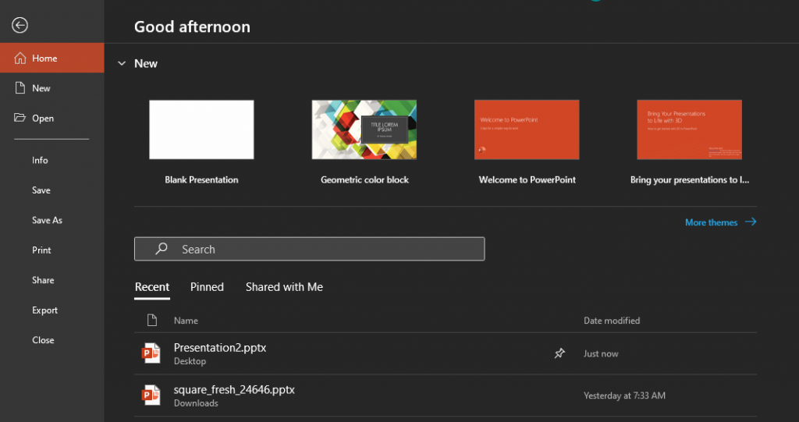The image size is (799, 422).
Task: Open the Welcome to PowerPoint template thumbnail
Action: point(527,129)
